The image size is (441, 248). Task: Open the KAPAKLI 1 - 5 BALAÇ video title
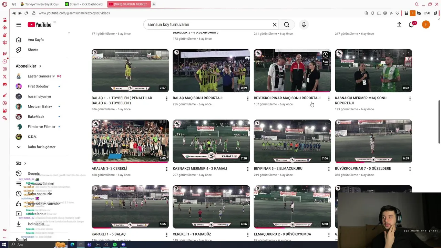pyautogui.click(x=109, y=234)
